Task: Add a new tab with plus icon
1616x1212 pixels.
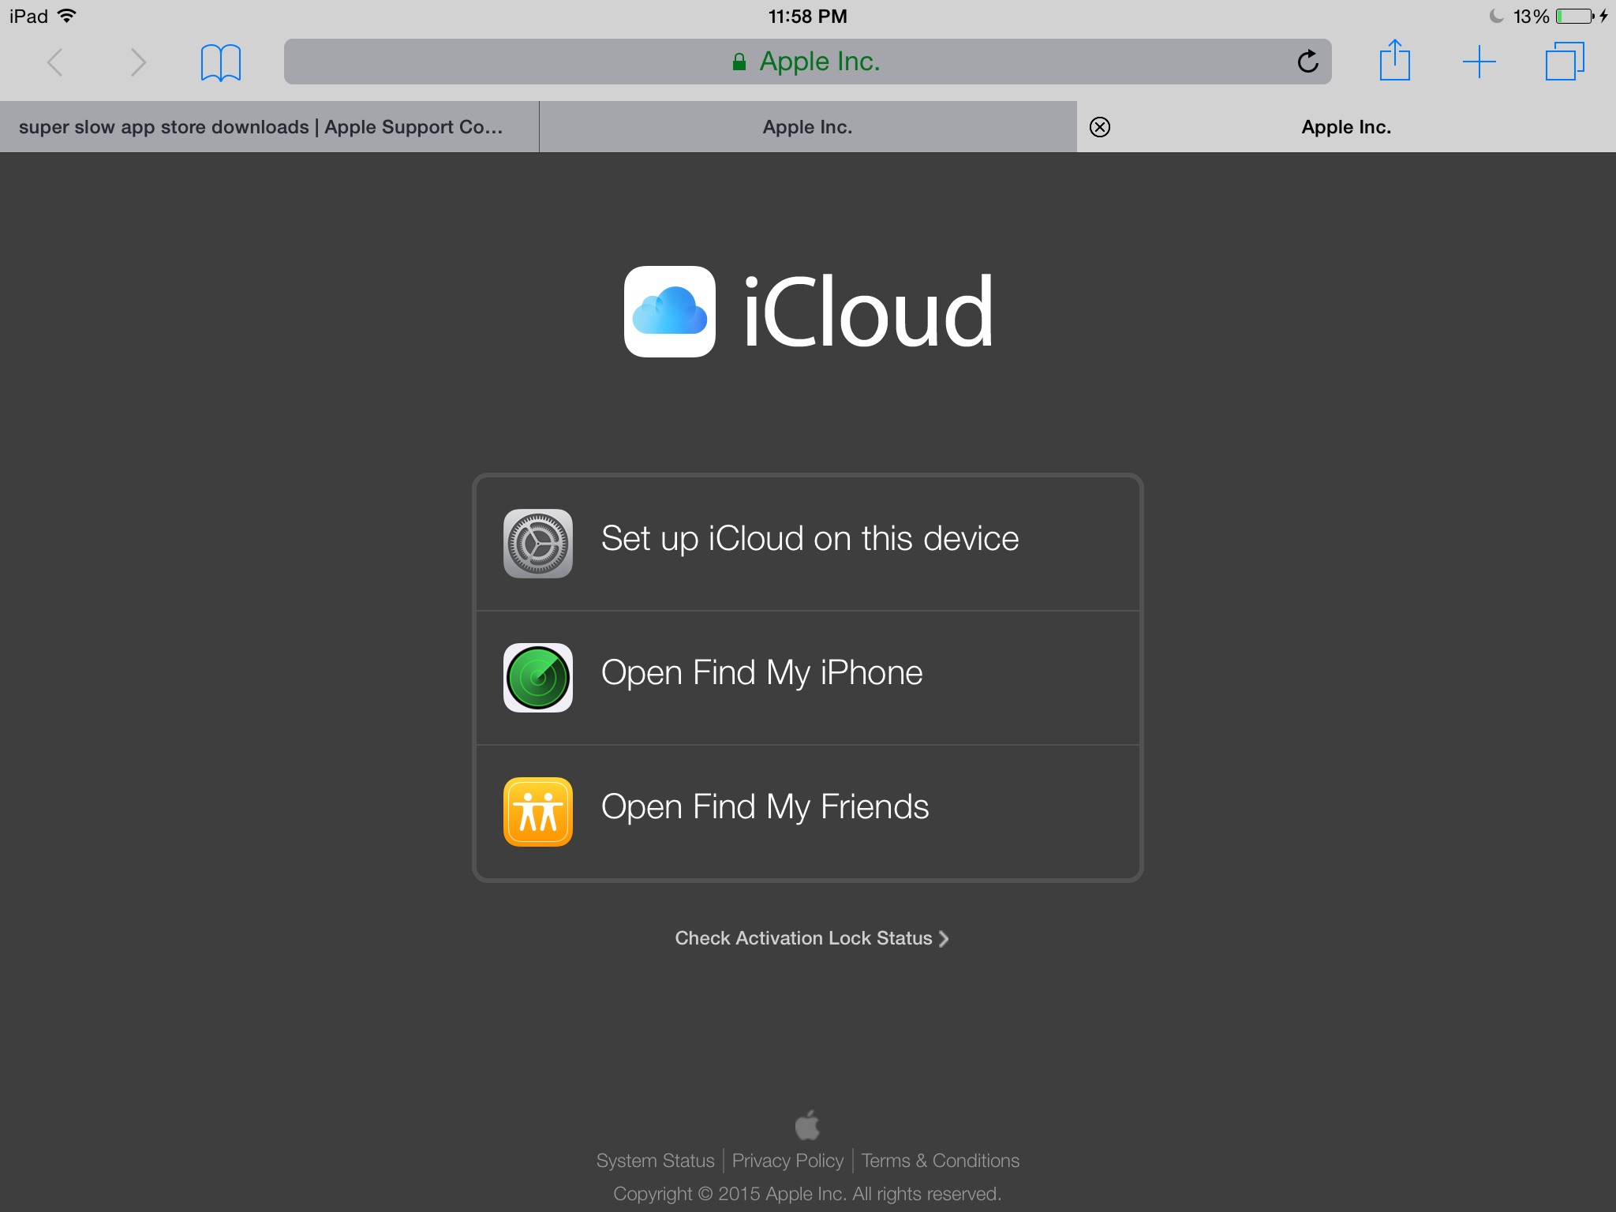Action: click(1479, 62)
